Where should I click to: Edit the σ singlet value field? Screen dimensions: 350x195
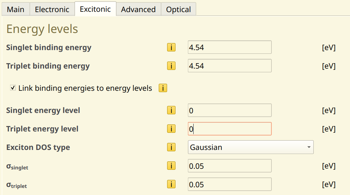pyautogui.click(x=230, y=166)
